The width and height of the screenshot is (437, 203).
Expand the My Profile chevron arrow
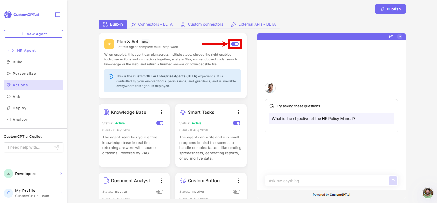click(61, 193)
